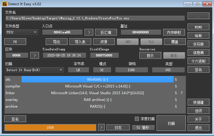Image resolution: width=214 pixels, height=136 pixels.
Task: Click the TimeDateStamp field 2020-06-25 18:38:24
Action: pyautogui.click(x=64, y=55)
